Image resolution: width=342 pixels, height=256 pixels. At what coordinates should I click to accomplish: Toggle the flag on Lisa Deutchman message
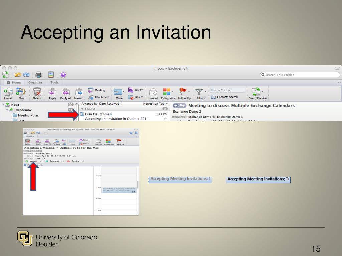tap(166, 119)
